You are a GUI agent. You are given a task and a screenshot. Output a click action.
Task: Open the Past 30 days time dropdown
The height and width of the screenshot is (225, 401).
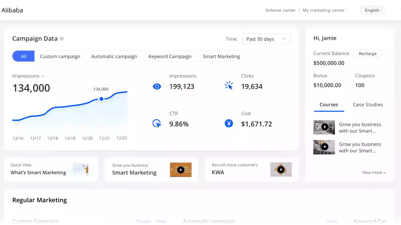click(x=266, y=39)
